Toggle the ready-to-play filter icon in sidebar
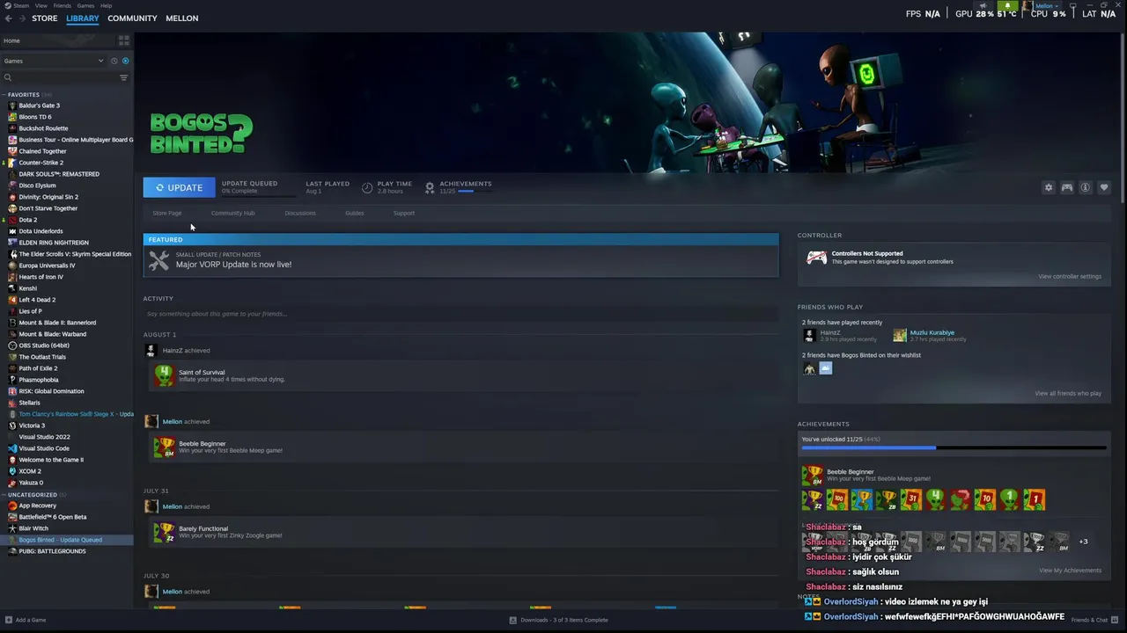This screenshot has width=1127, height=633. pos(125,61)
